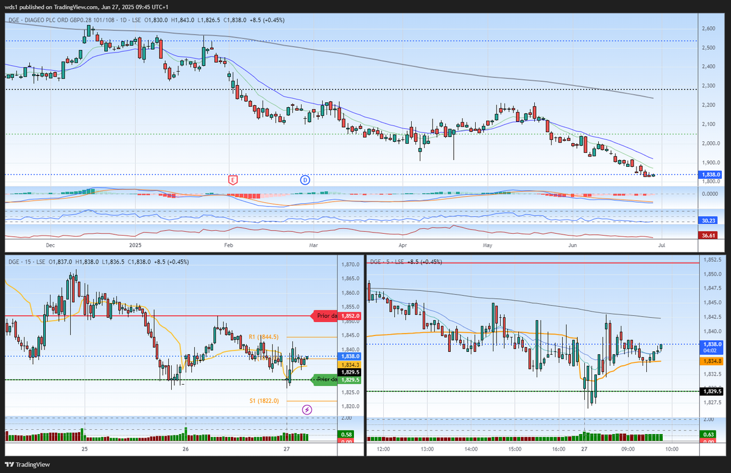Screen dimensions: 731x473
Task: Click the 'Feb' time axis label
Action: point(228,245)
